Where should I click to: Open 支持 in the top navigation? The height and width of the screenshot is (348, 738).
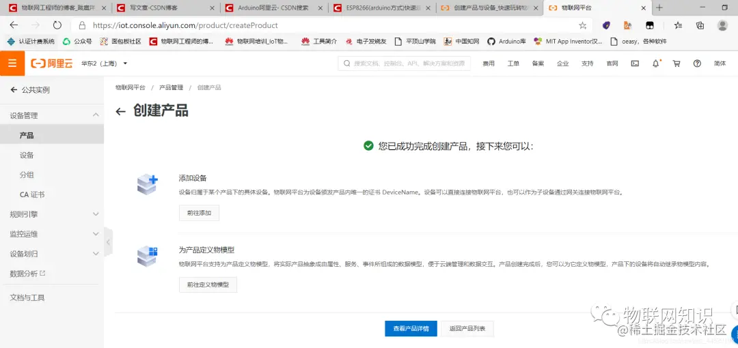(588, 63)
